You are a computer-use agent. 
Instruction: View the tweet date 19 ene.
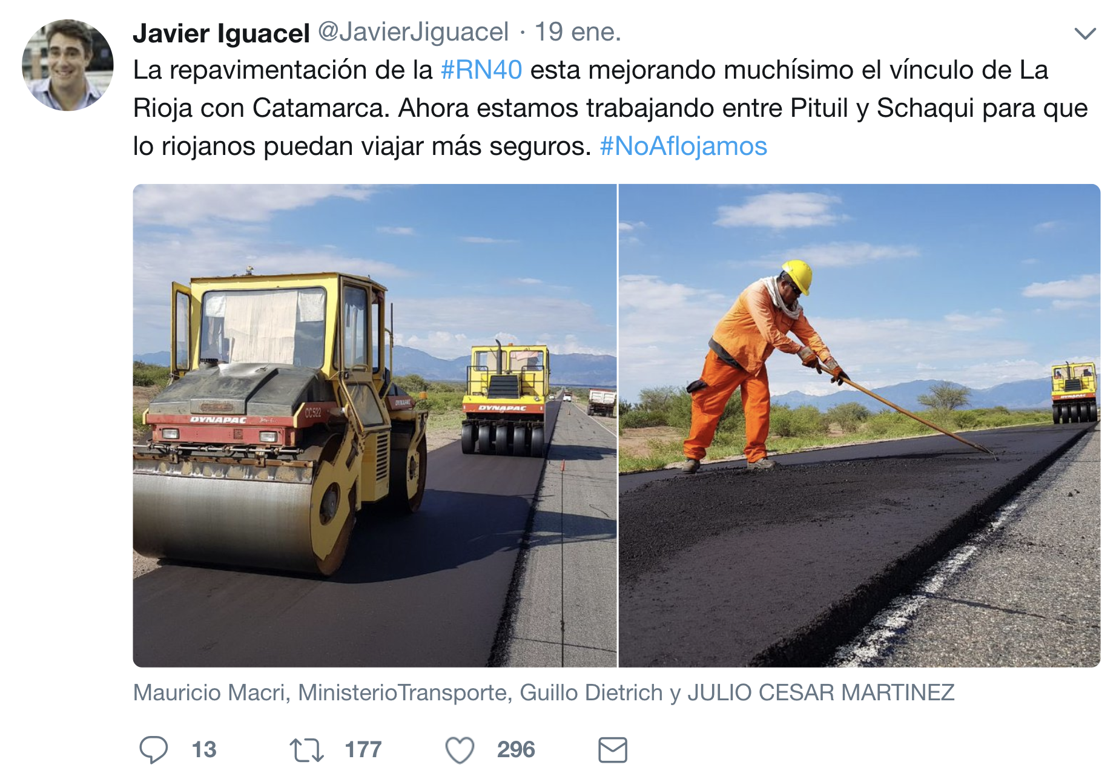578,32
